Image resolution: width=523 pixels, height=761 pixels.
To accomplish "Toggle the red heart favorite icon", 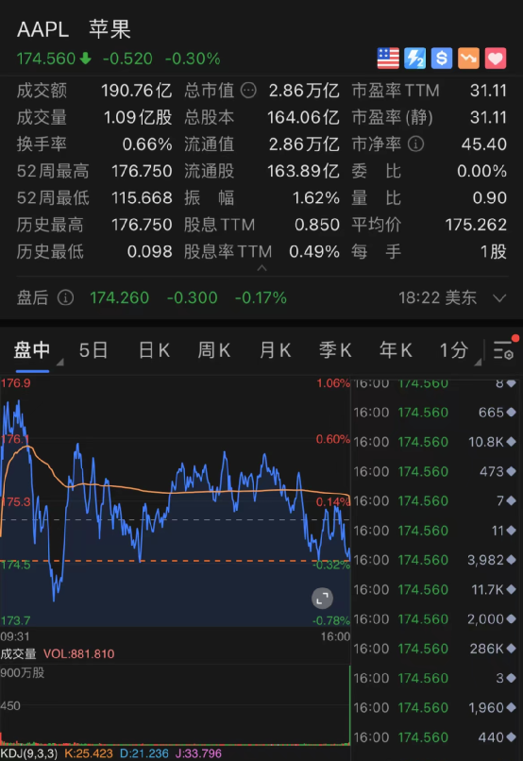I will pos(496,59).
